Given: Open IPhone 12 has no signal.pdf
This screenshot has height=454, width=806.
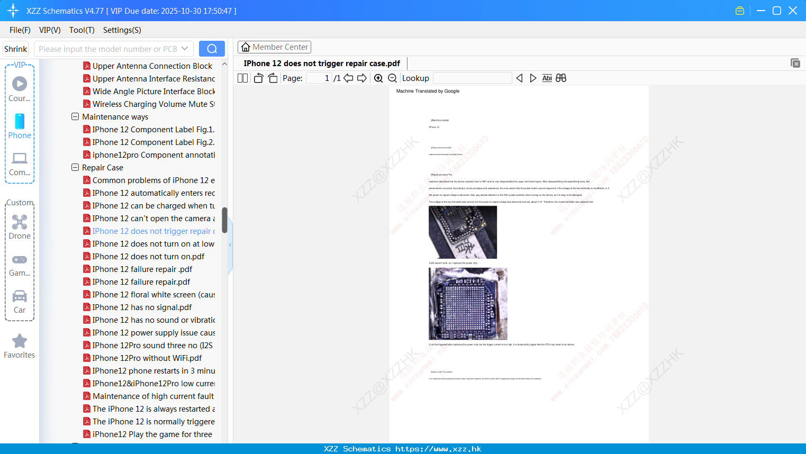Looking at the screenshot, I should [138, 307].
